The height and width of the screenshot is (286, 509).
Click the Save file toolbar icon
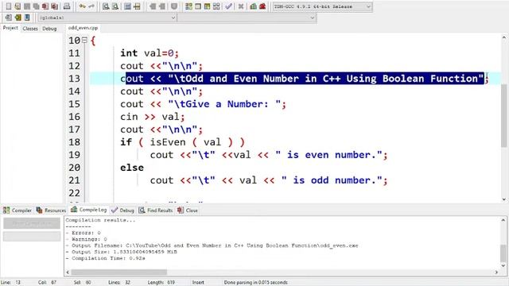click(x=27, y=6)
